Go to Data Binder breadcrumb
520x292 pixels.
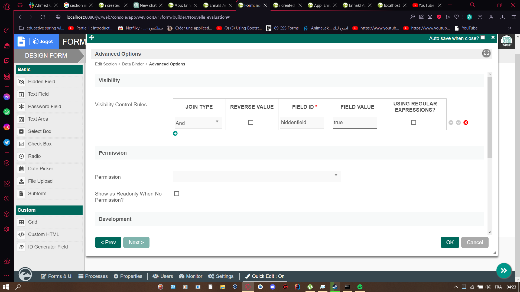(133, 64)
